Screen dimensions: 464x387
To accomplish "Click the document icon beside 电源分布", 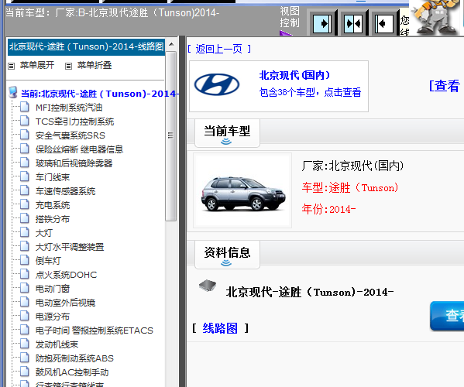I will click(x=25, y=316).
